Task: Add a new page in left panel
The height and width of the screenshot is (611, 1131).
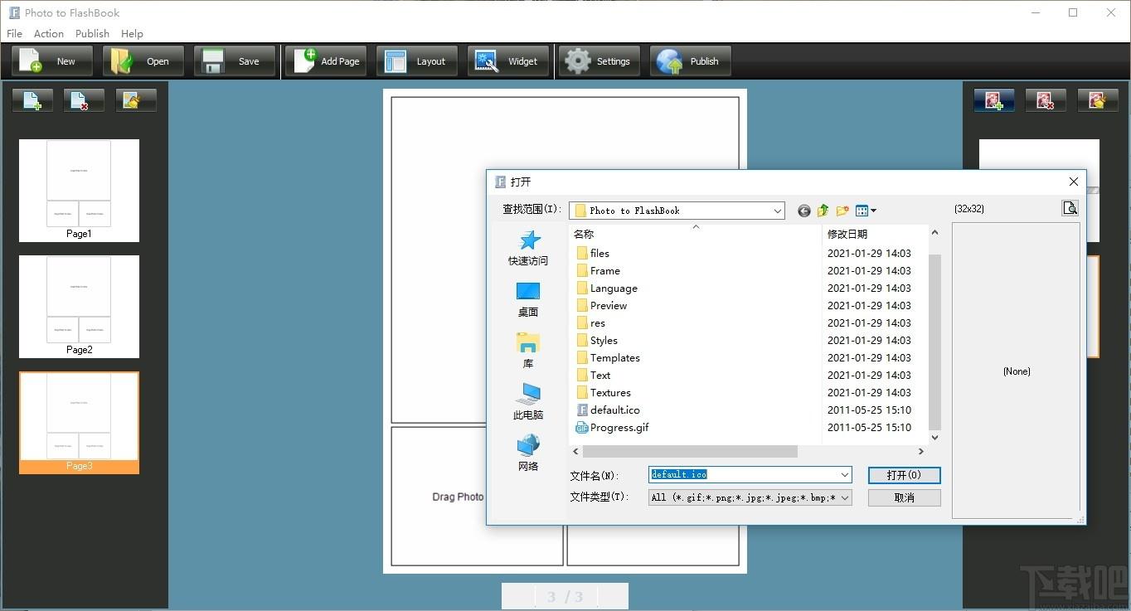Action: [32, 100]
